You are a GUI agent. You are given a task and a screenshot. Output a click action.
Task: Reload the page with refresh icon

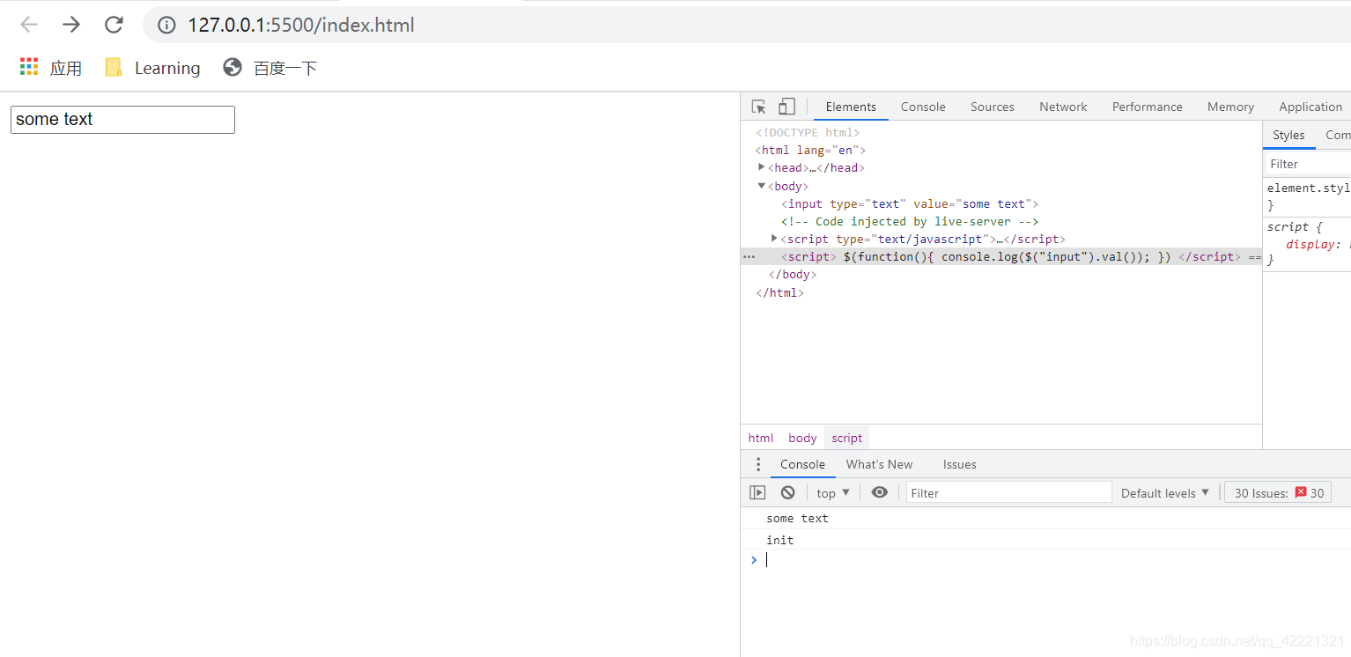pos(114,25)
